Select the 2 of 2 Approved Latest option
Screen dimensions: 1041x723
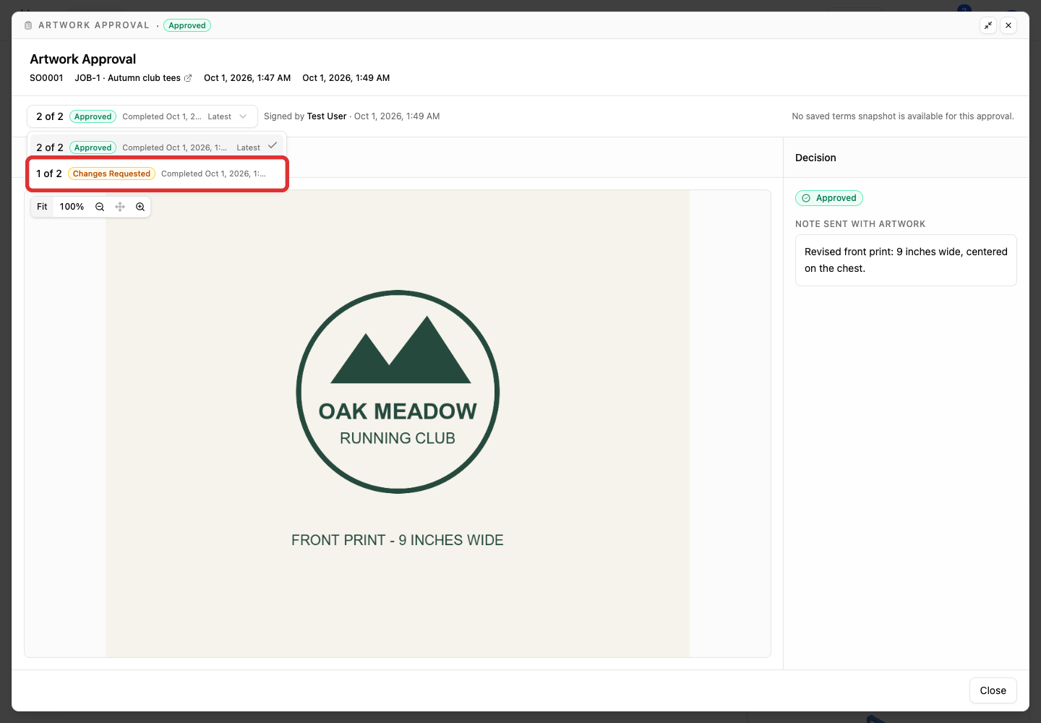click(157, 147)
